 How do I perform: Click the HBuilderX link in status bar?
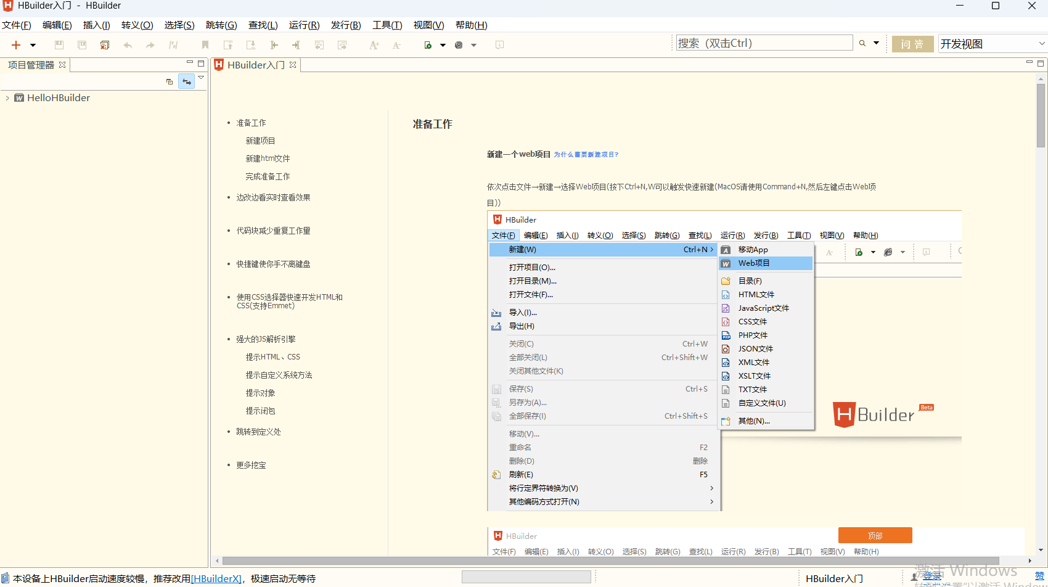(216, 579)
